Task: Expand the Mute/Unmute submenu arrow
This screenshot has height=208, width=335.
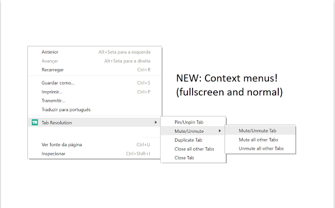Action: [219, 131]
